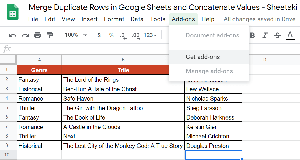Click Document add-ons menu entry
The height and width of the screenshot is (160, 300).
point(209,35)
